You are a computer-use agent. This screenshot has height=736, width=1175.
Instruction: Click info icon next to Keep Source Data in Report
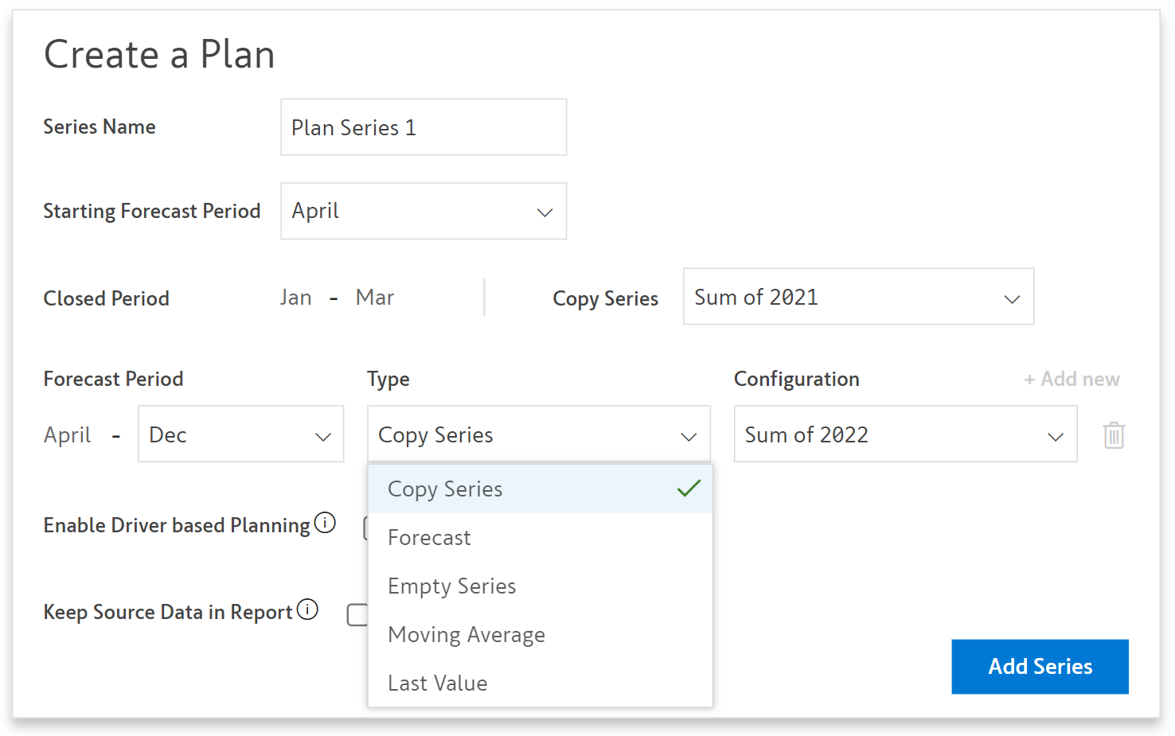pyautogui.click(x=307, y=609)
